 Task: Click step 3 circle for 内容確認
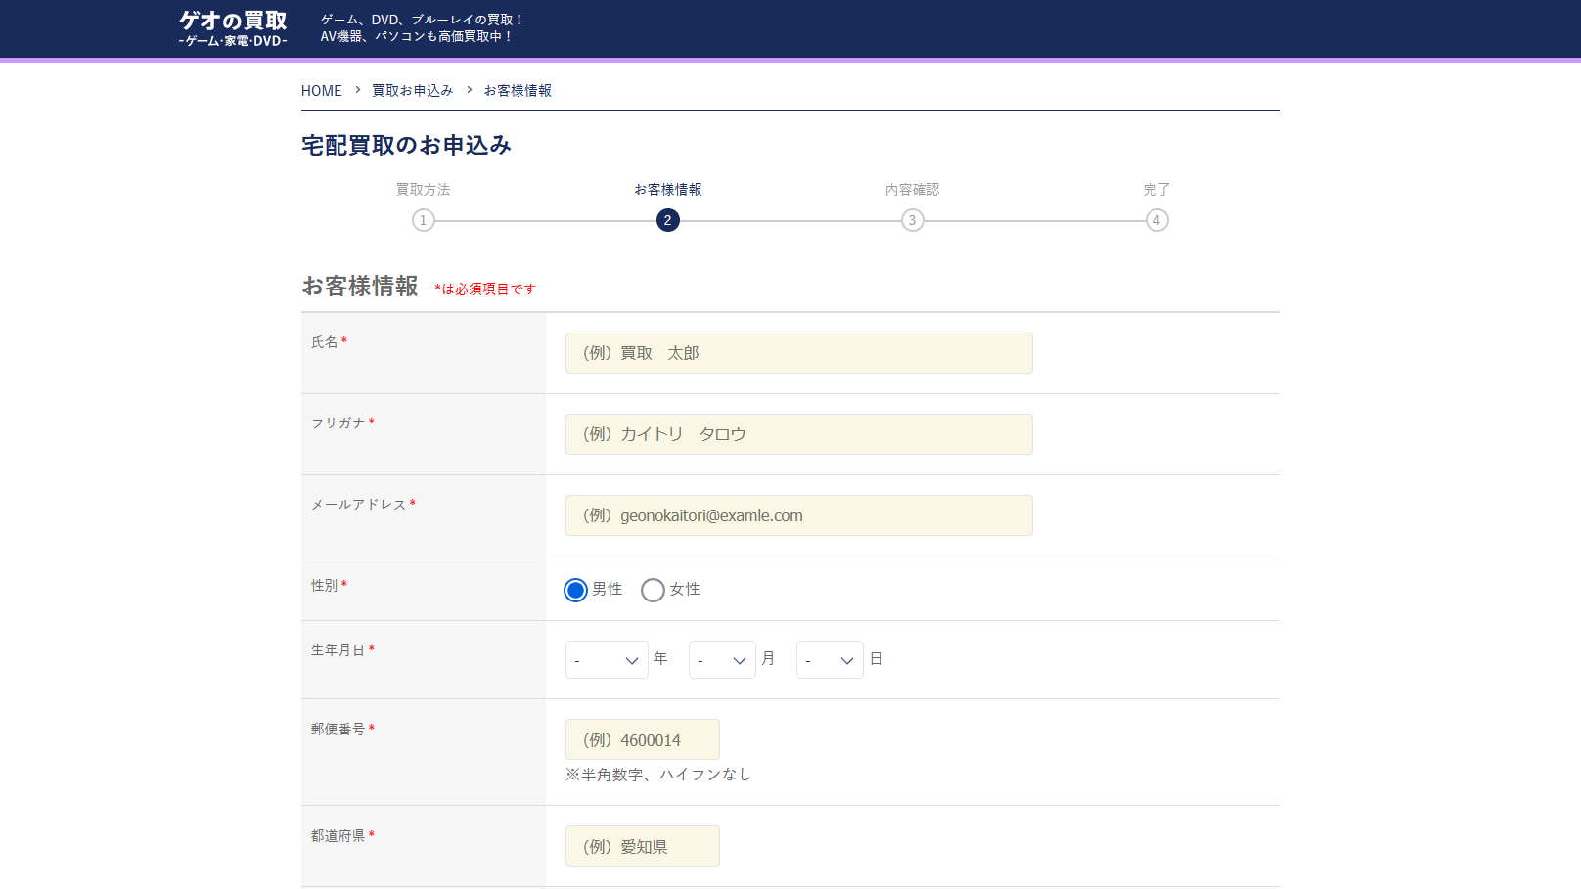(913, 220)
